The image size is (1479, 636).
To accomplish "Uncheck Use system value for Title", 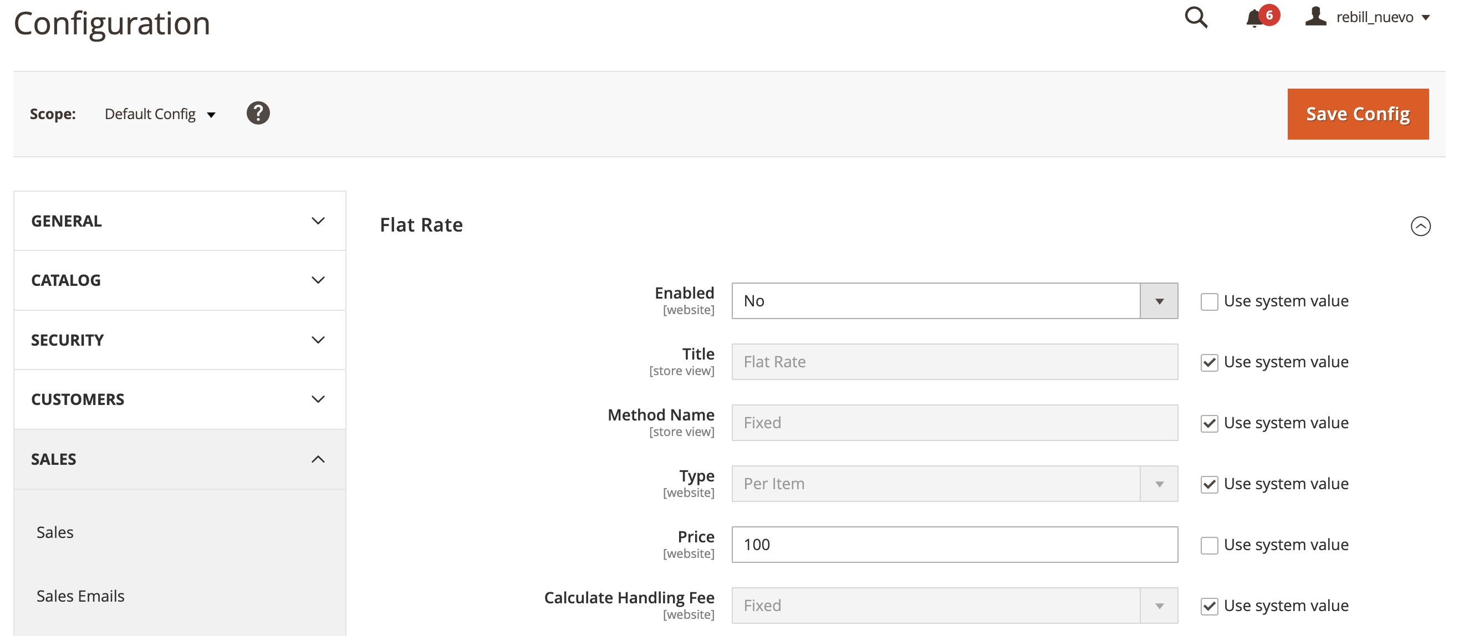I will point(1209,363).
